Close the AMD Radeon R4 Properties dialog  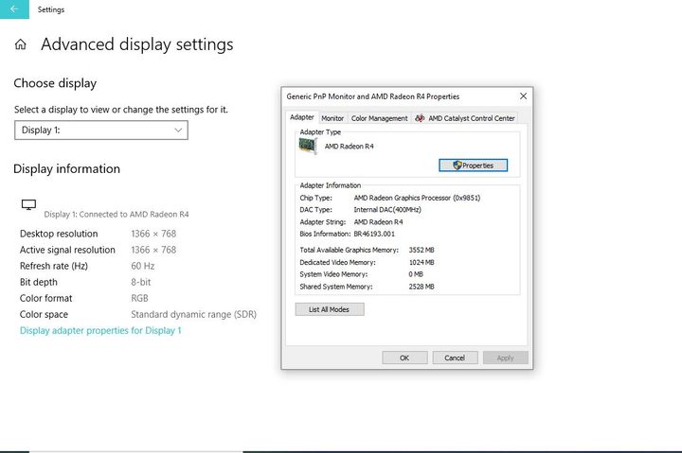pos(523,96)
